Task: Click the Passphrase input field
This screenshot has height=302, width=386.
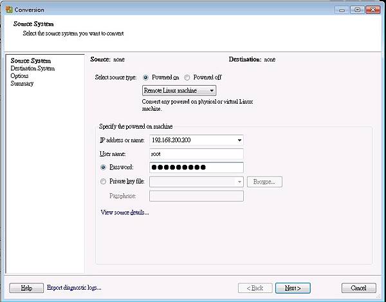Action: [x=196, y=196]
